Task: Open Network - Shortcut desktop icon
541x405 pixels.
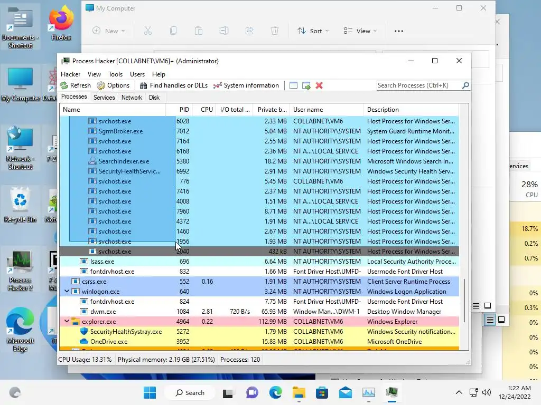Action: 20,148
